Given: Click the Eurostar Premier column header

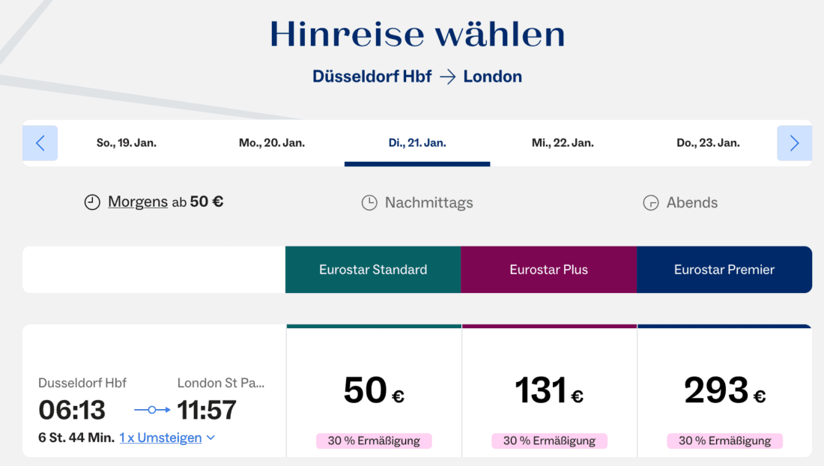Looking at the screenshot, I should tap(724, 270).
